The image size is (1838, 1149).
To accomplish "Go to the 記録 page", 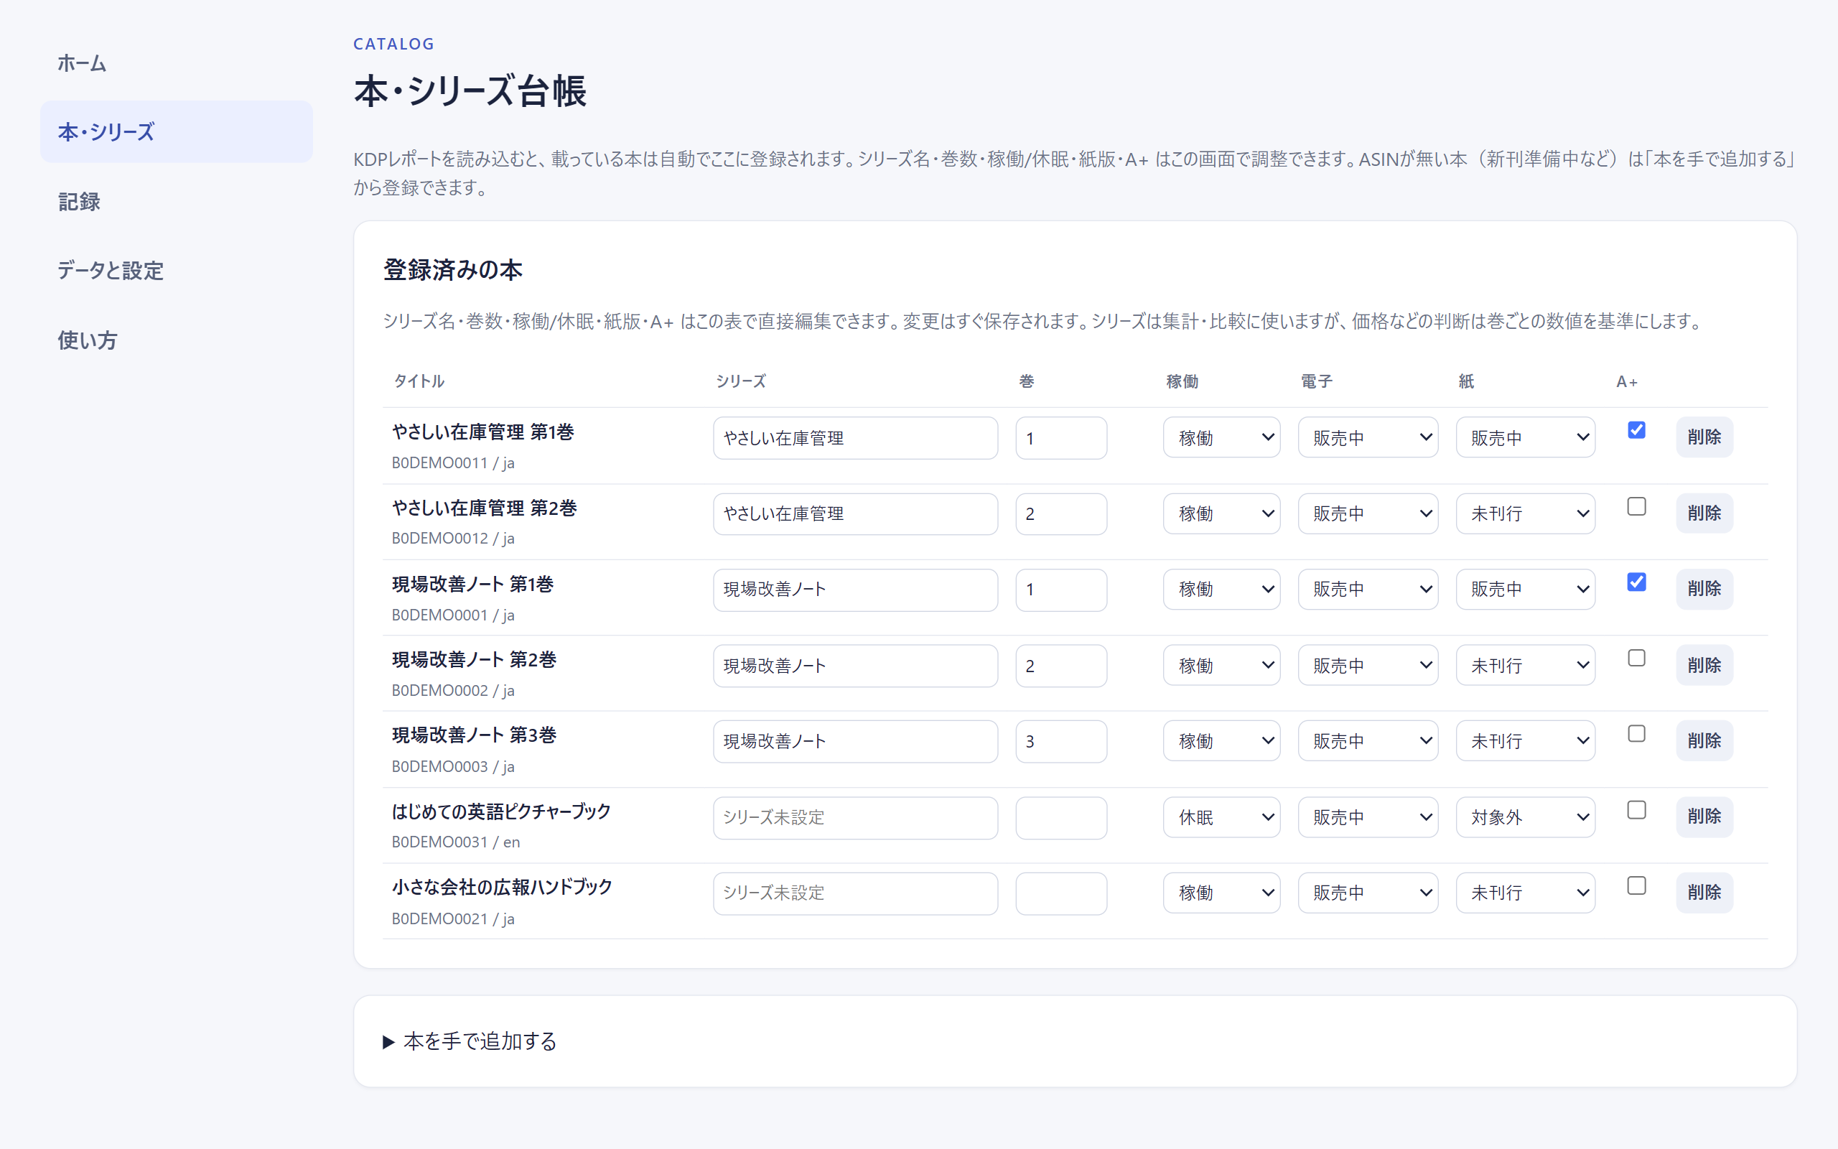I will [176, 201].
